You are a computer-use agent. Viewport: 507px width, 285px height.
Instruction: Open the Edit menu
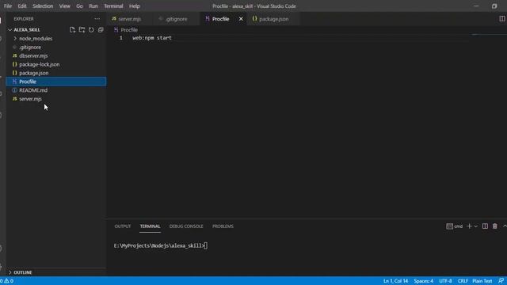22,6
